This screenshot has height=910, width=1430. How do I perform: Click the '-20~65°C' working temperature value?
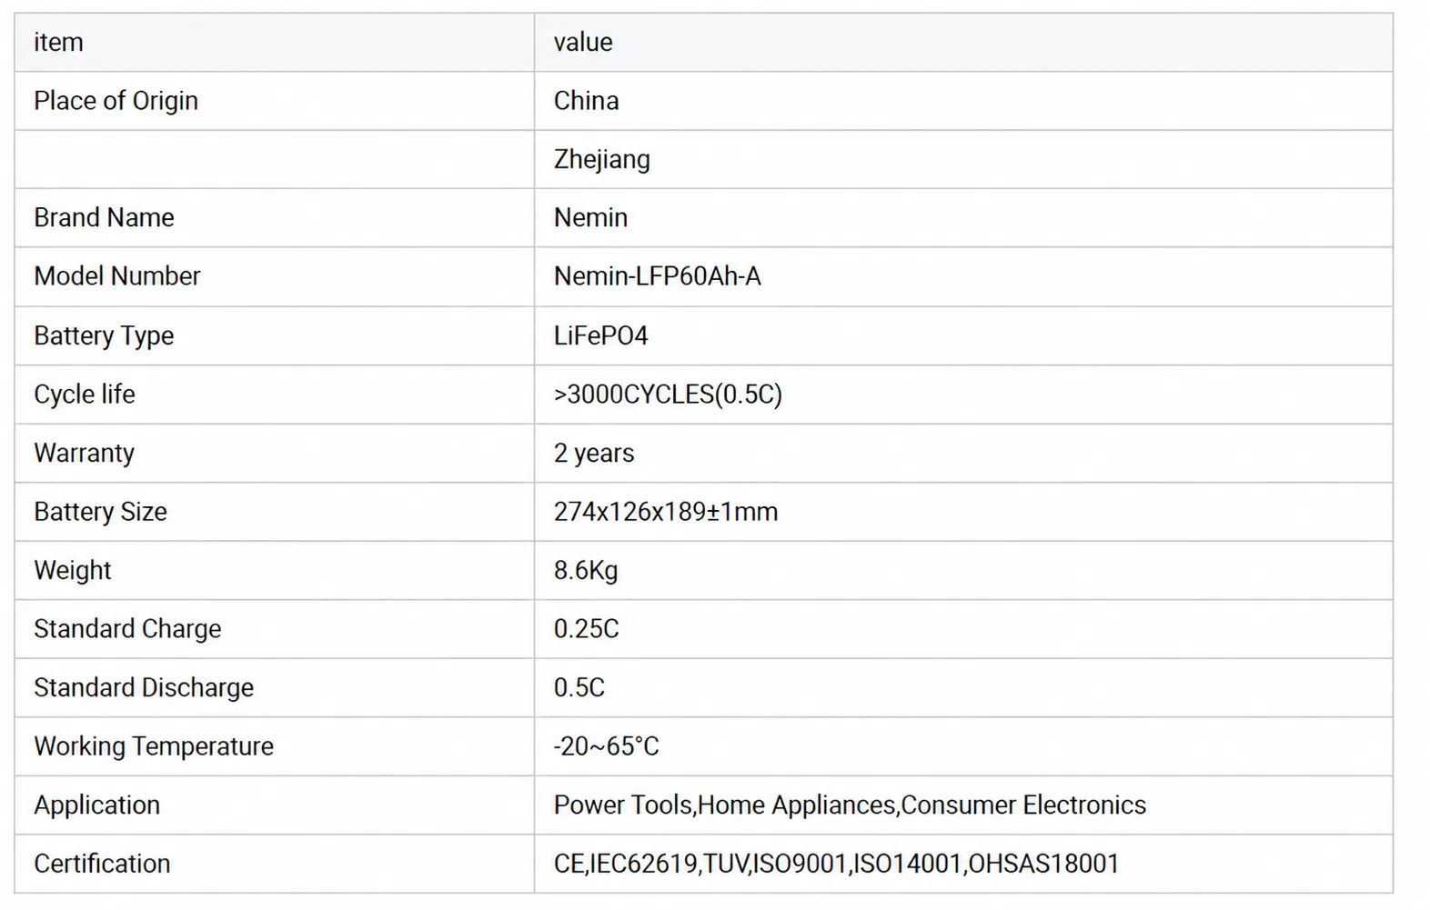[606, 746]
